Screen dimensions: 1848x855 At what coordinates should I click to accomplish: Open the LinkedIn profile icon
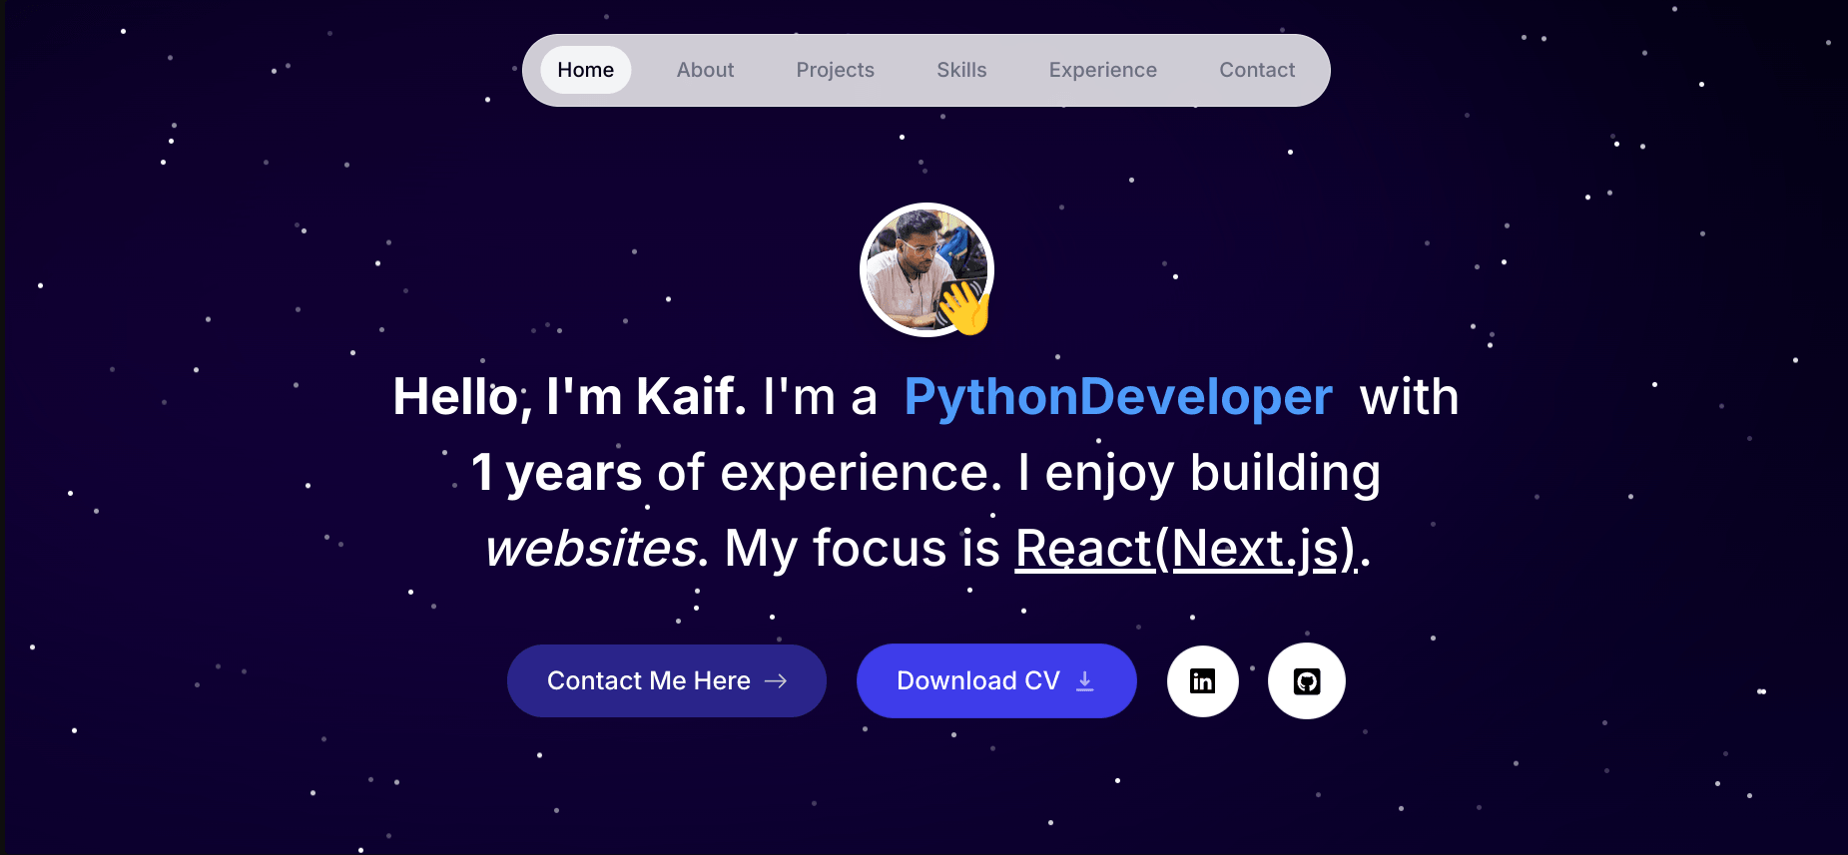(1203, 681)
